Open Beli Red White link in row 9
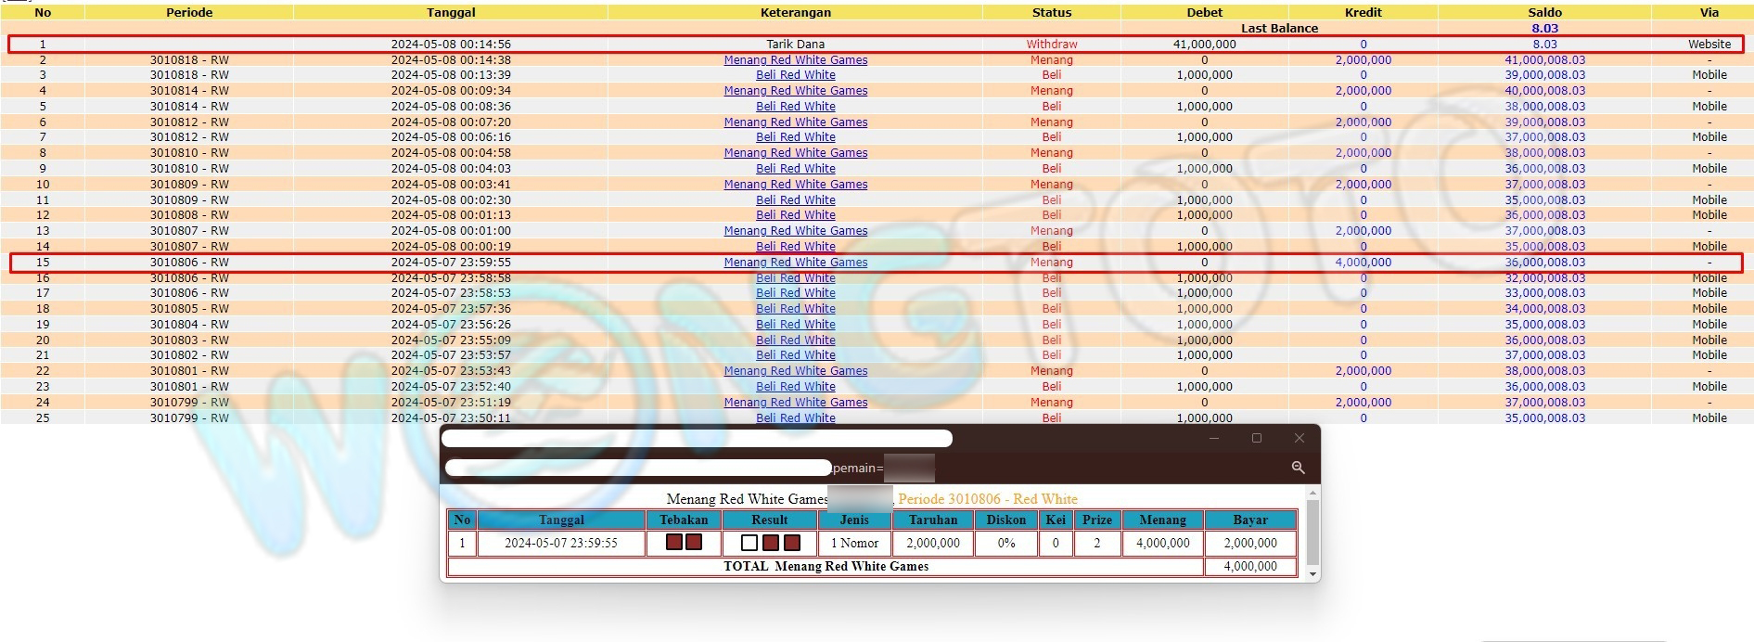 coord(795,169)
